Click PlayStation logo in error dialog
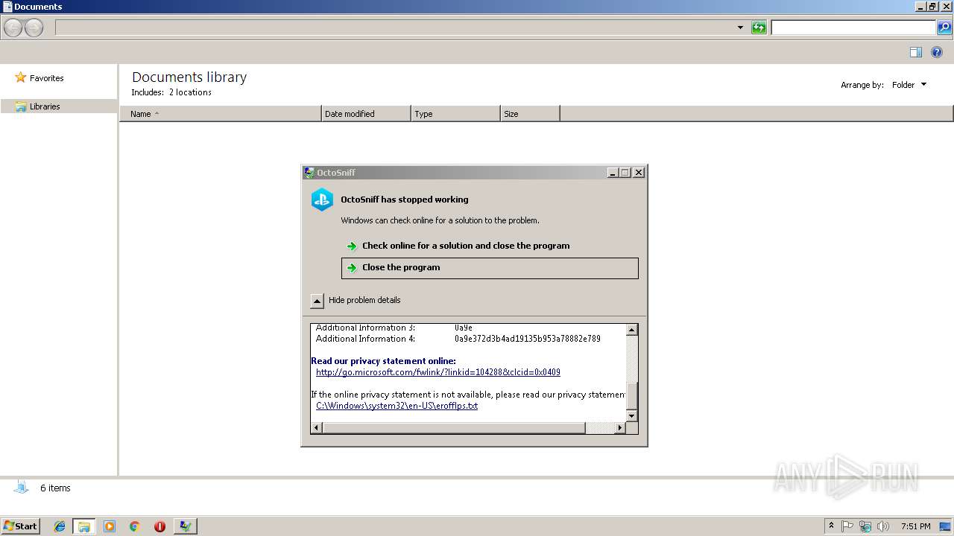This screenshot has width=954, height=536. point(322,200)
